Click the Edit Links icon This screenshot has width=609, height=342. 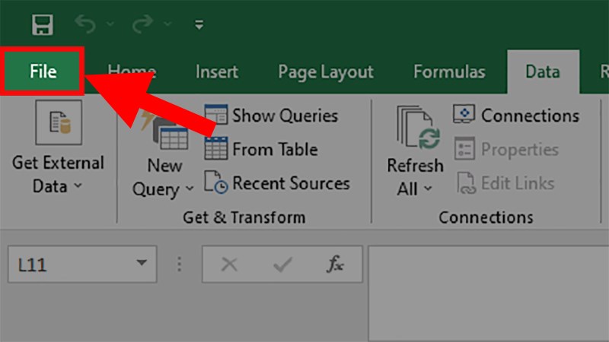tap(466, 182)
